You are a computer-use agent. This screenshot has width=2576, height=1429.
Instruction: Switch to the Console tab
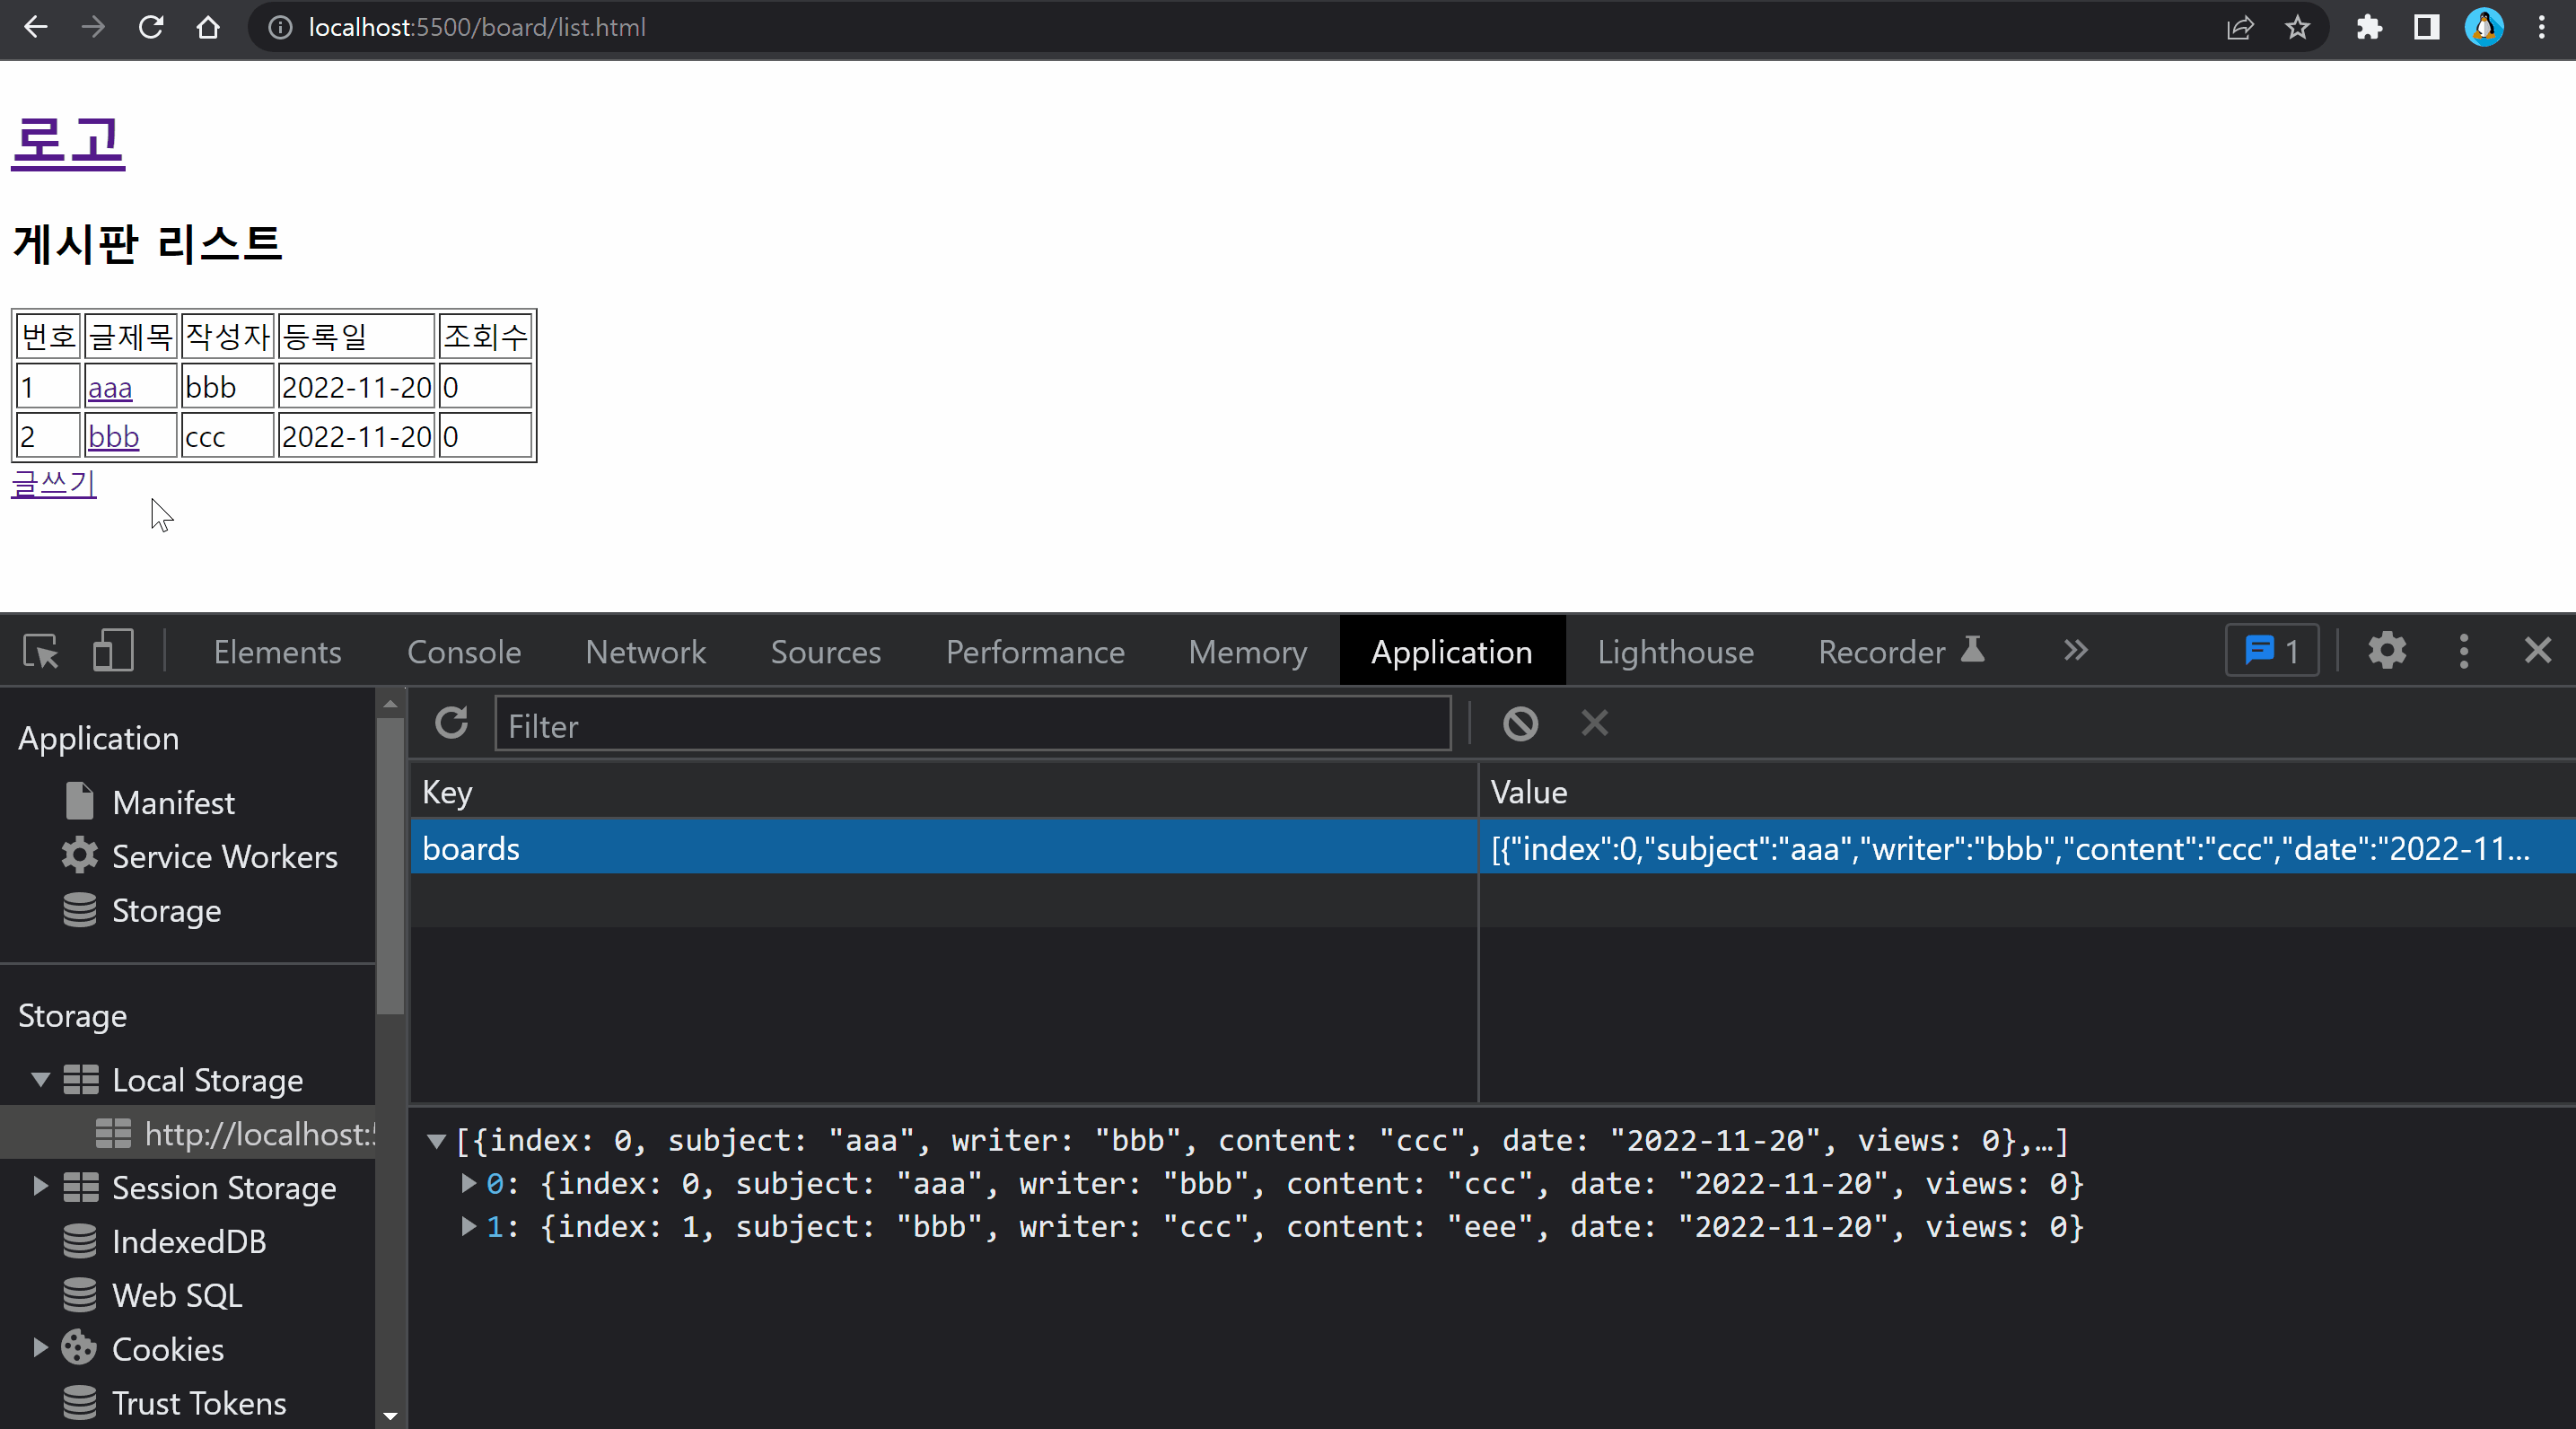click(464, 652)
